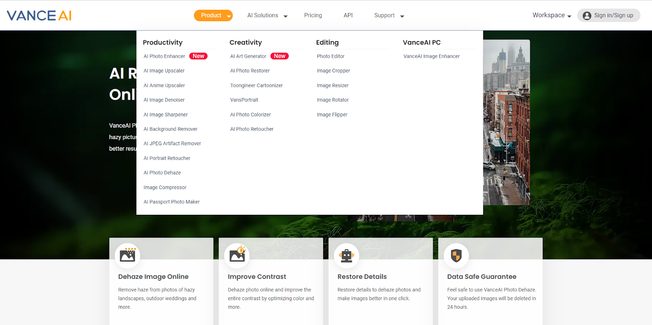
Task: Open VanceAI Image Enhancer for PC
Action: tap(432, 56)
